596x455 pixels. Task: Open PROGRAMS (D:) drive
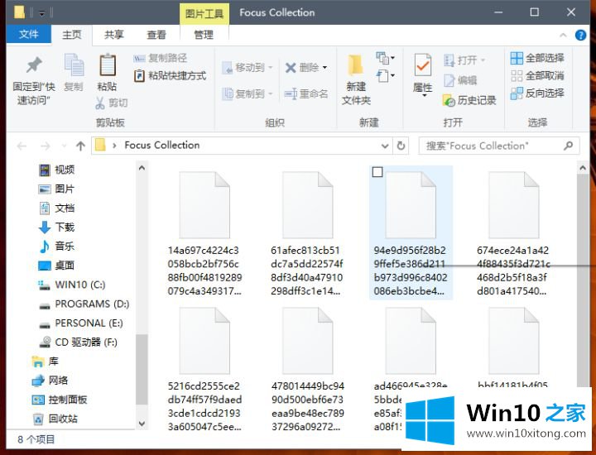click(x=84, y=304)
